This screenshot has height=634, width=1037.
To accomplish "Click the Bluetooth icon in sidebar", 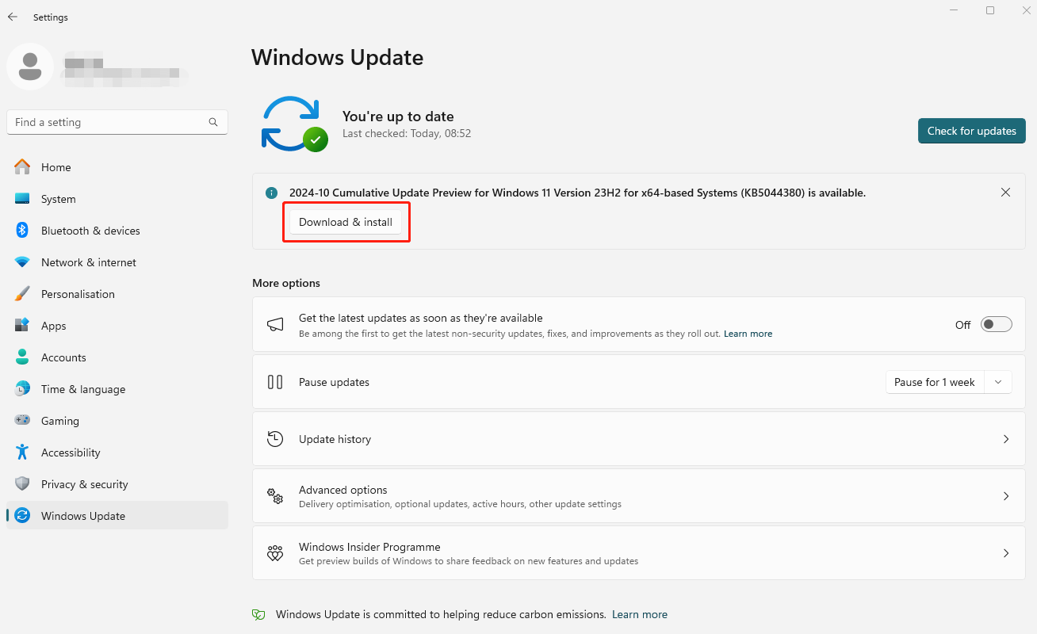I will click(x=22, y=231).
